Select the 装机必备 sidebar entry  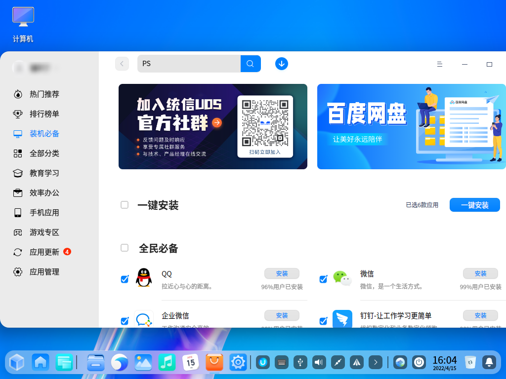pyautogui.click(x=36, y=133)
